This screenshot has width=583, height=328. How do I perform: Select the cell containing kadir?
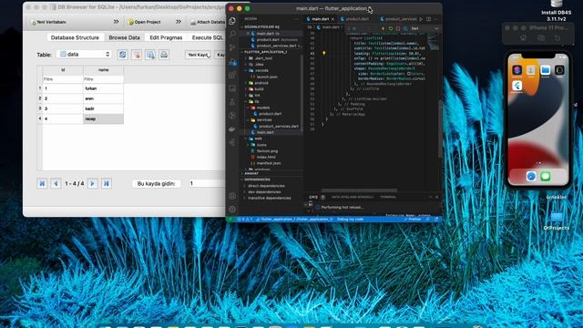(103, 108)
